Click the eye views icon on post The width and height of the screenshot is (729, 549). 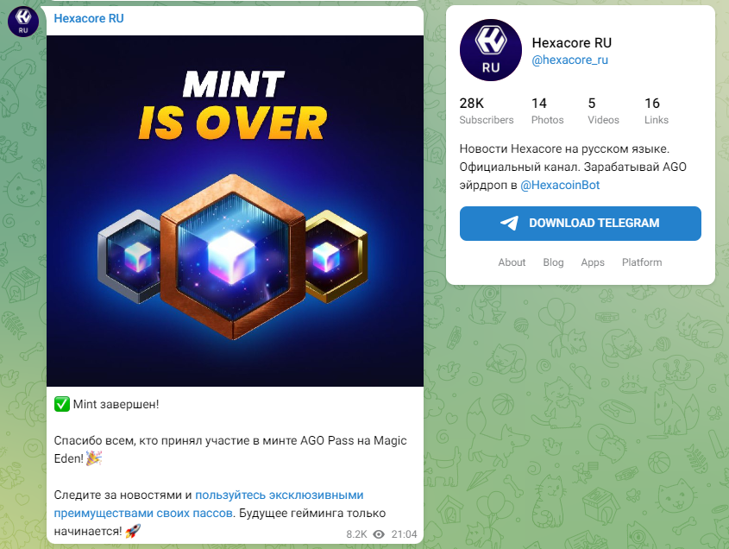pos(379,534)
